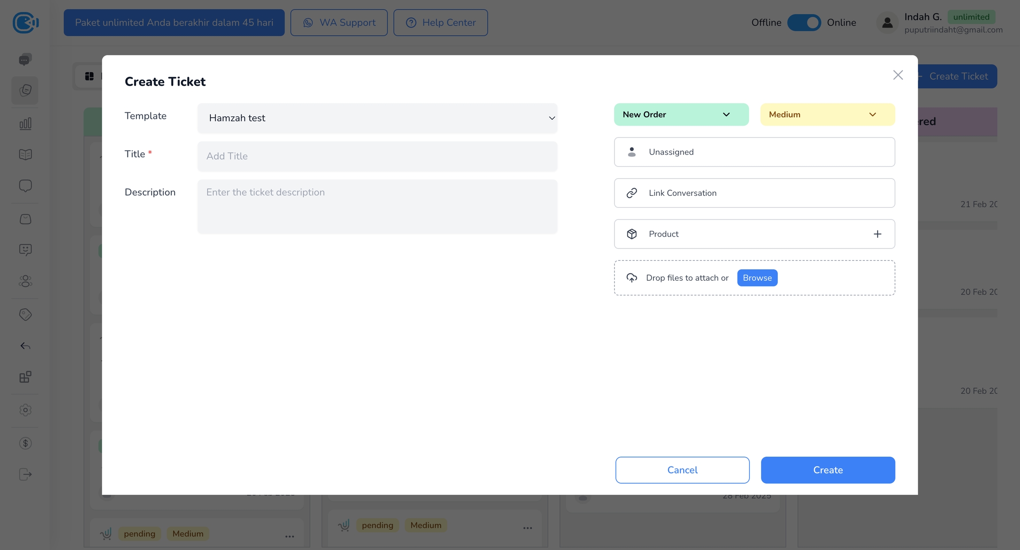Open the New Order status dropdown
This screenshot has height=550, width=1020.
pos(681,115)
